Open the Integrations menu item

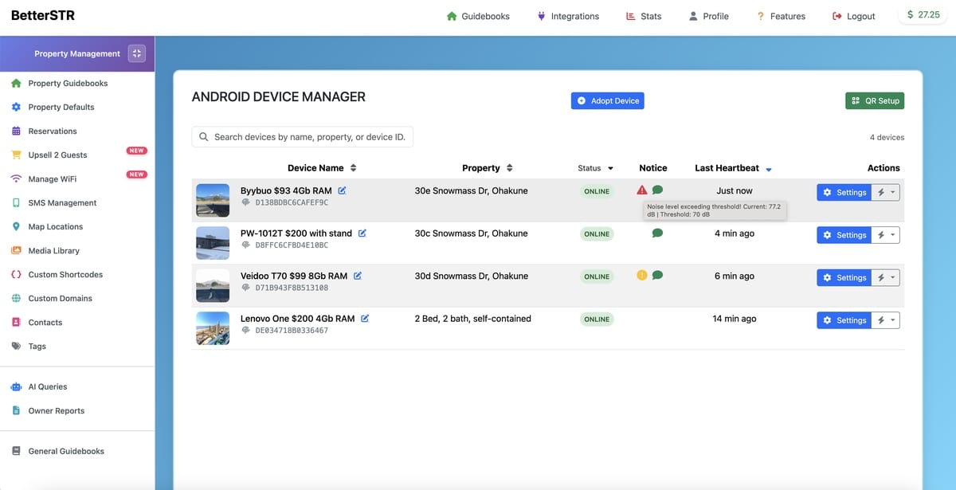pos(567,16)
